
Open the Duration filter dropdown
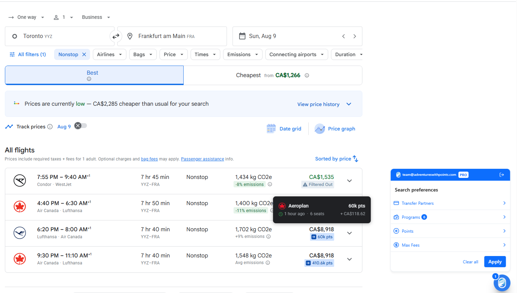click(x=347, y=54)
